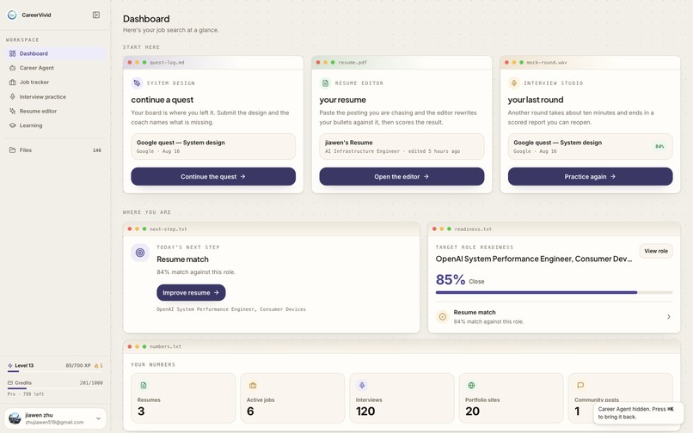Viewport: 693px width, 433px height.
Task: Click the Credits usage progress bar
Action: point(55,389)
